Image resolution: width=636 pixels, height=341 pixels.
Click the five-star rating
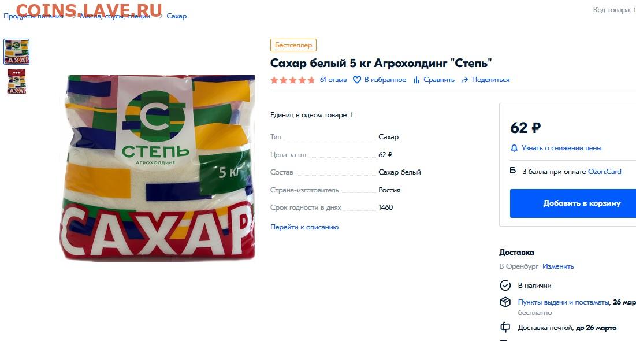coord(292,80)
